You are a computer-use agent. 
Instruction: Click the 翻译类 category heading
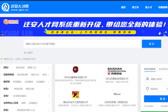(x=6, y=81)
